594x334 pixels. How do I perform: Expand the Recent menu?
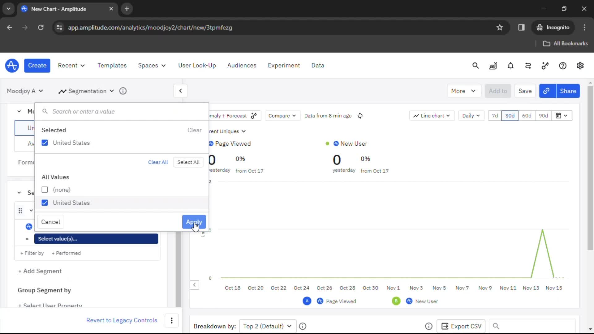click(x=71, y=66)
